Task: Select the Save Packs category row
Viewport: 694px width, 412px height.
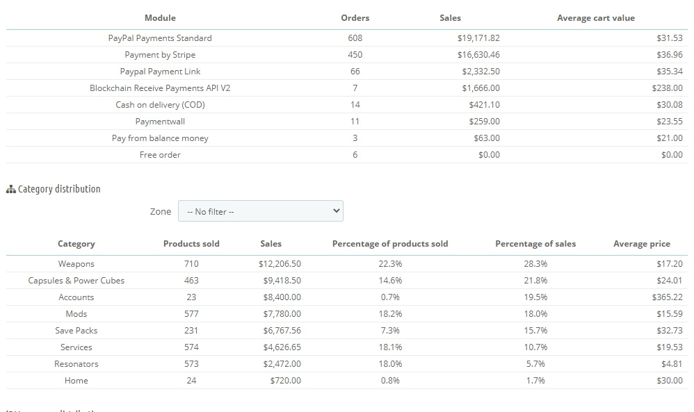Action: click(x=76, y=331)
